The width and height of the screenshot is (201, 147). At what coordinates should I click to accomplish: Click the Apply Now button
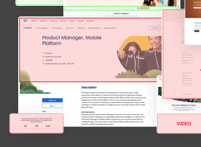point(52,100)
